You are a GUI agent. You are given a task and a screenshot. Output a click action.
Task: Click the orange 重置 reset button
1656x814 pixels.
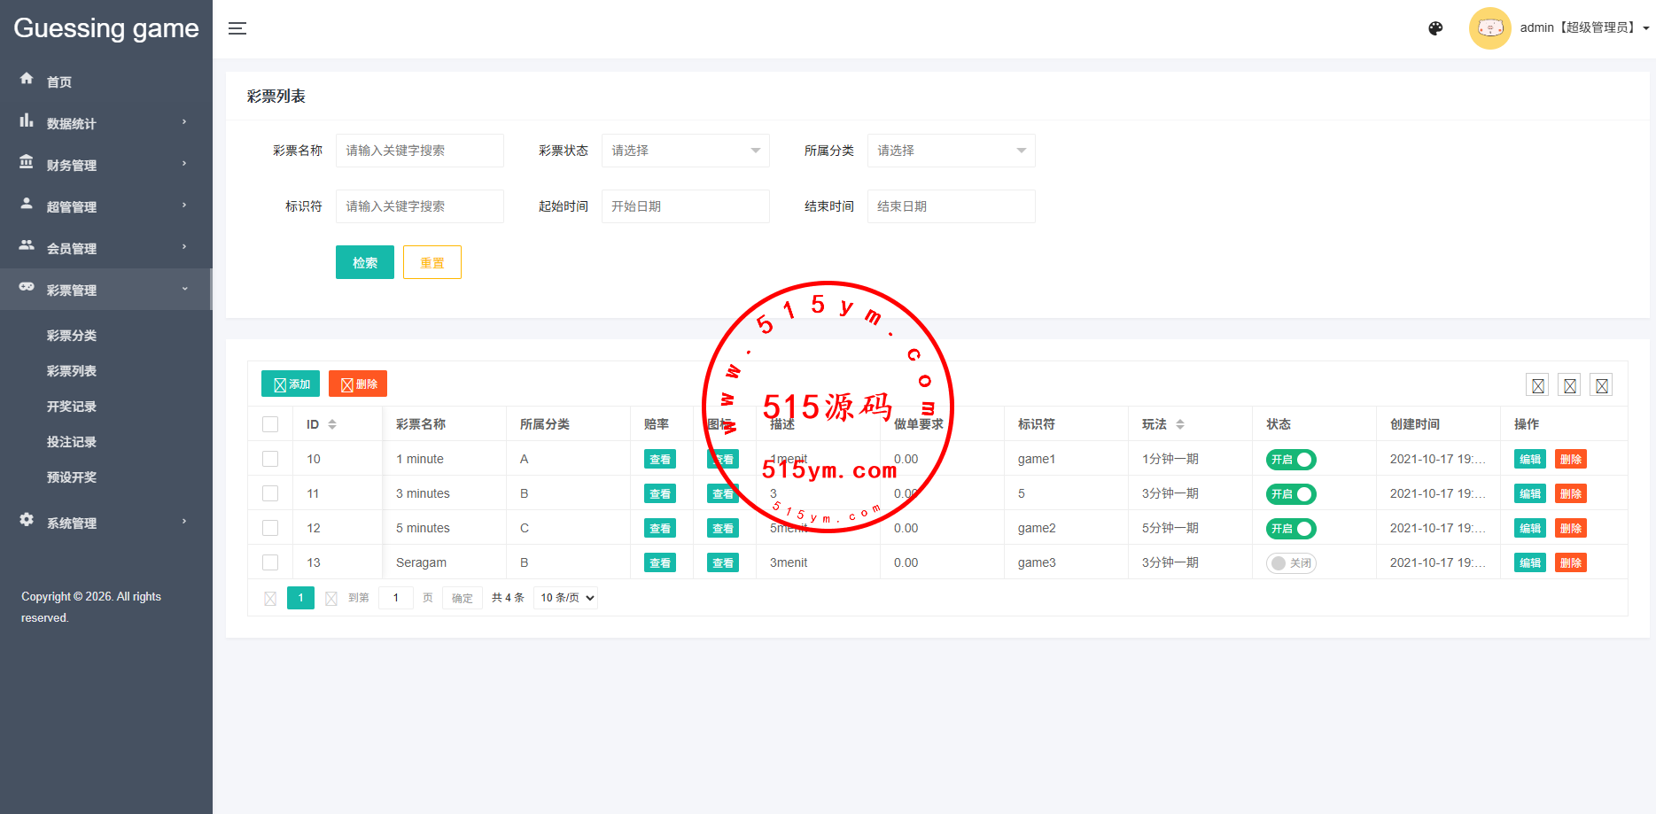[x=431, y=262]
